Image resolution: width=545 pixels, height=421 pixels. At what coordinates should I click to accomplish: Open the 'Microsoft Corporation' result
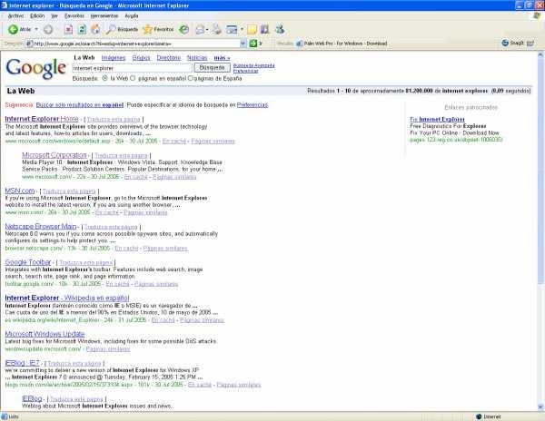(54, 155)
